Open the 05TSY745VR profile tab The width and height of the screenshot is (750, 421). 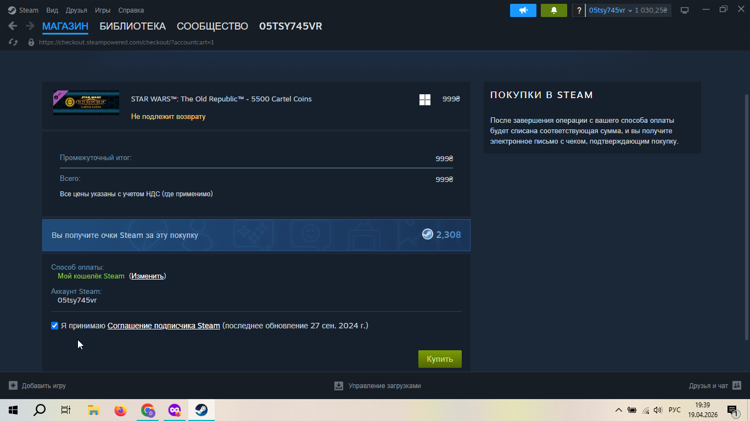[290, 26]
